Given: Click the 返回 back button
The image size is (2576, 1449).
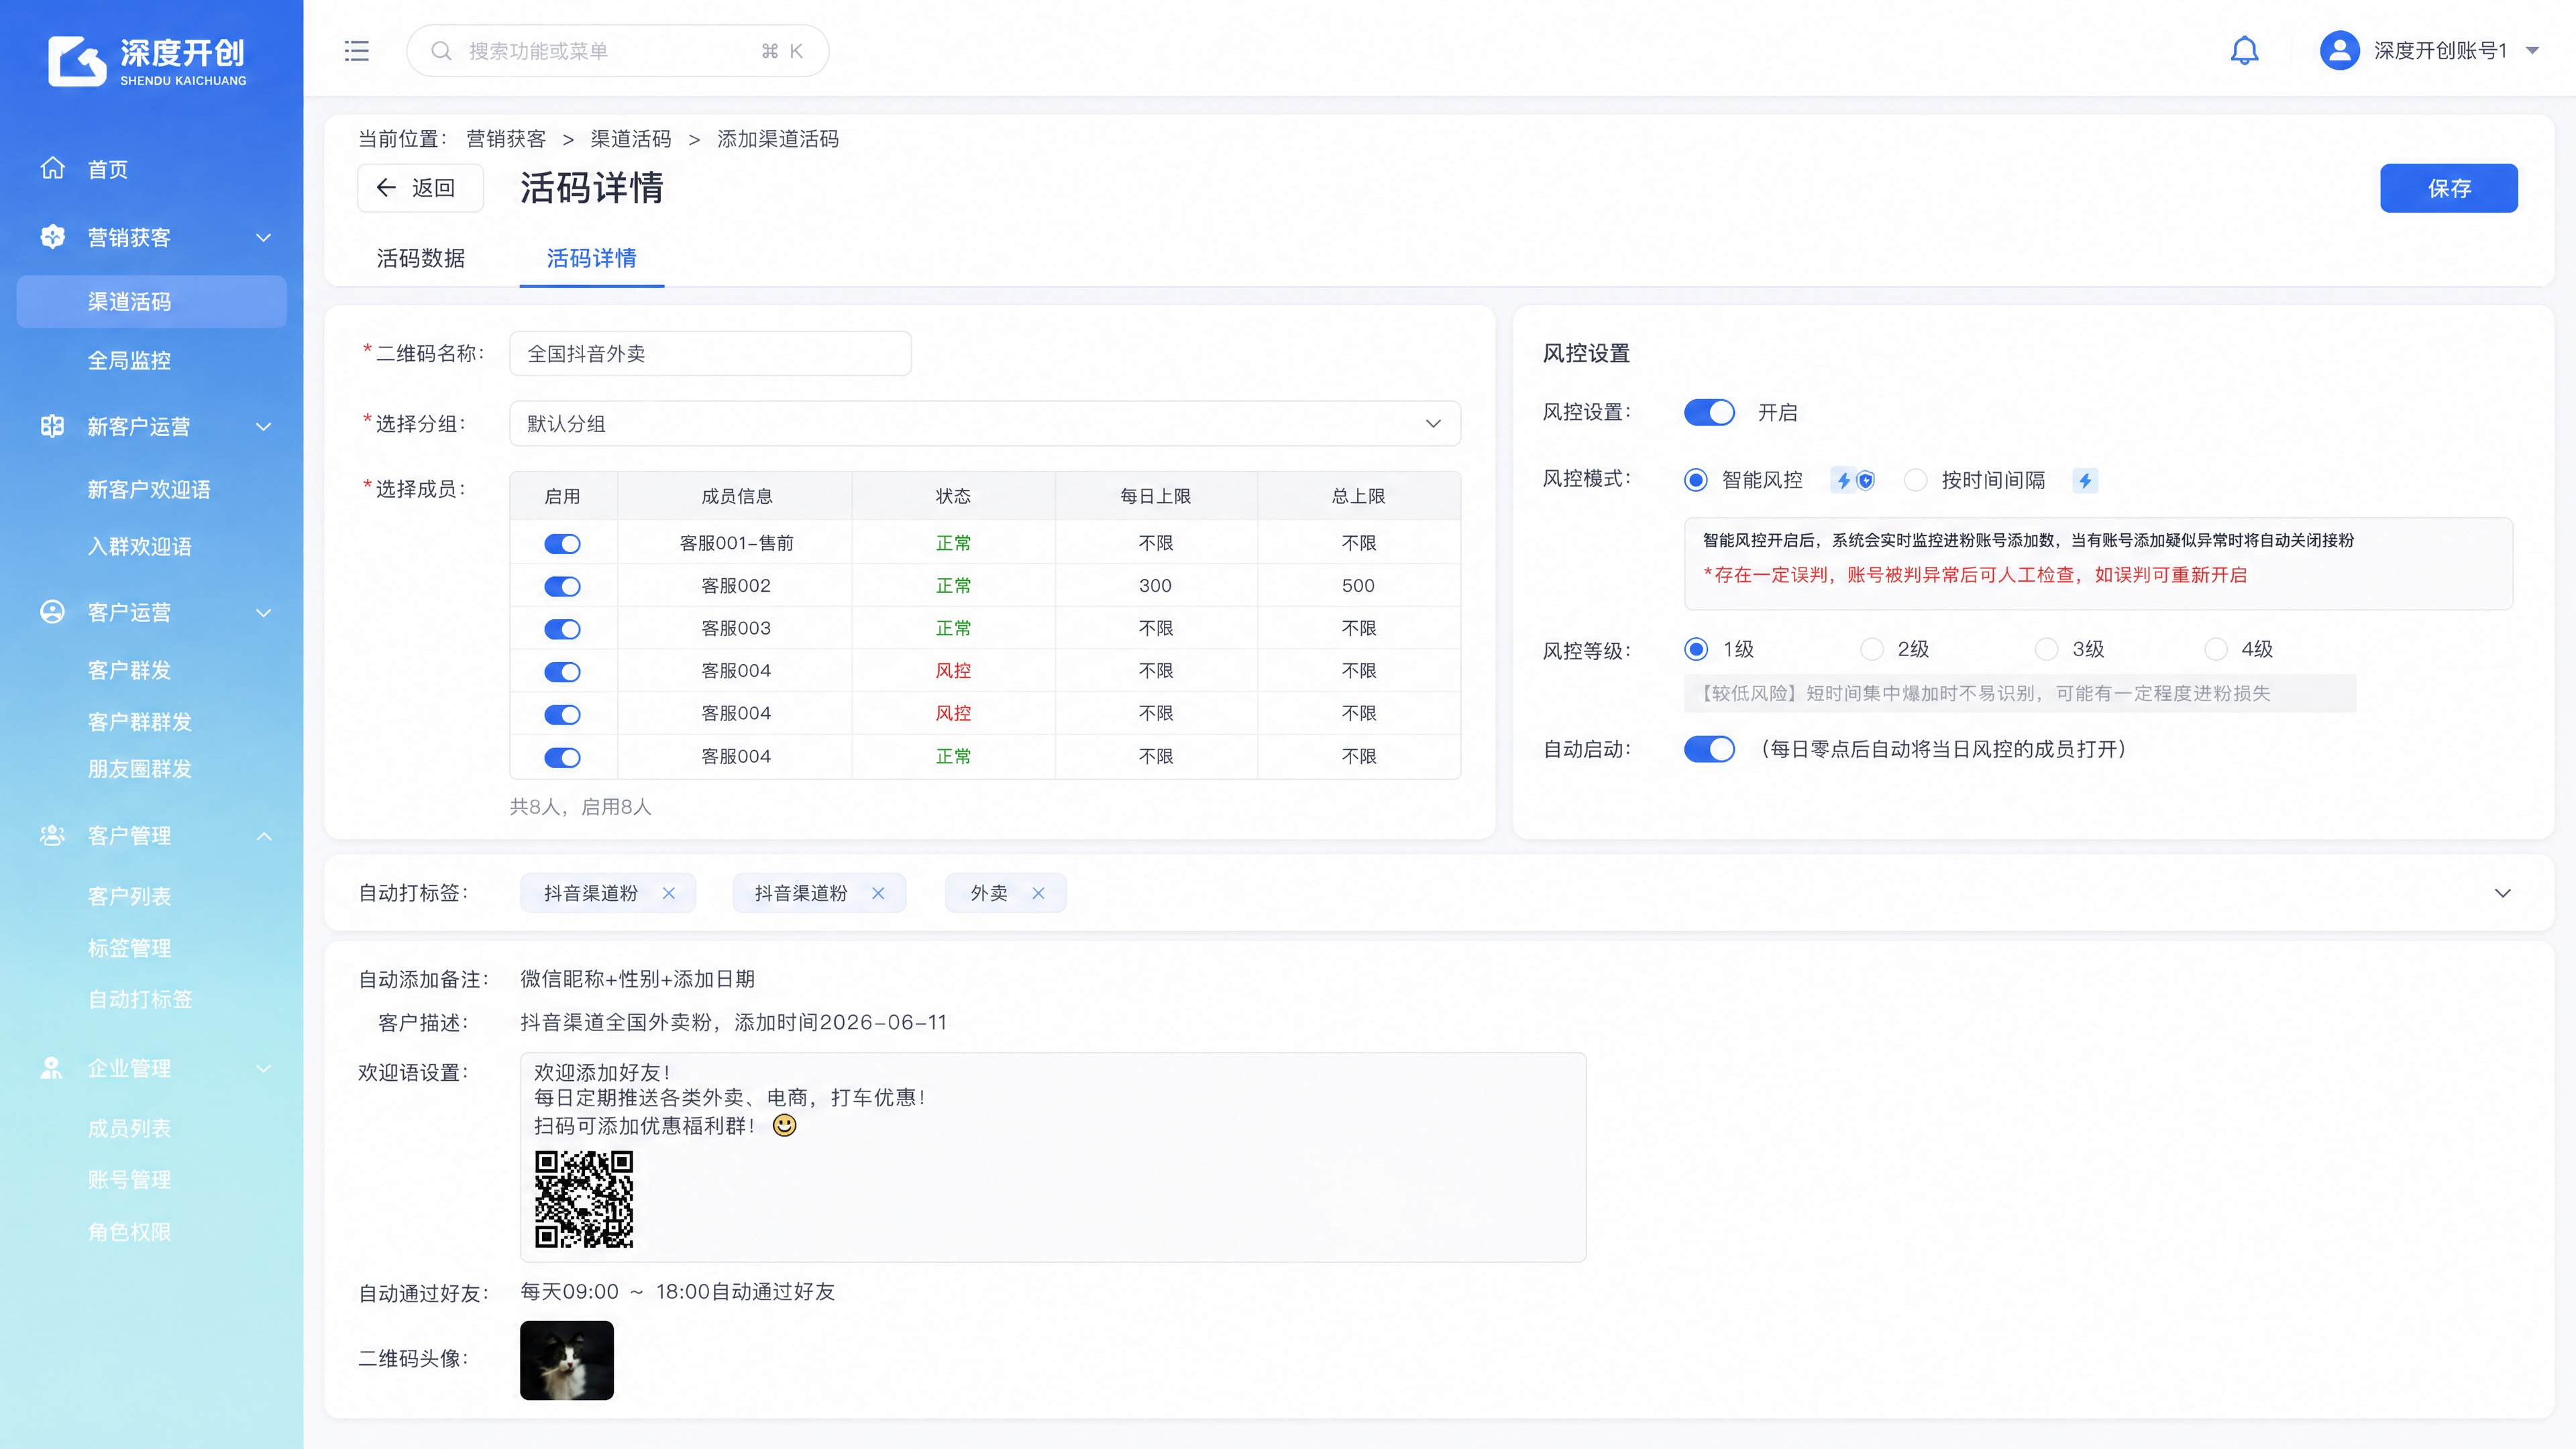Looking at the screenshot, I should [420, 188].
